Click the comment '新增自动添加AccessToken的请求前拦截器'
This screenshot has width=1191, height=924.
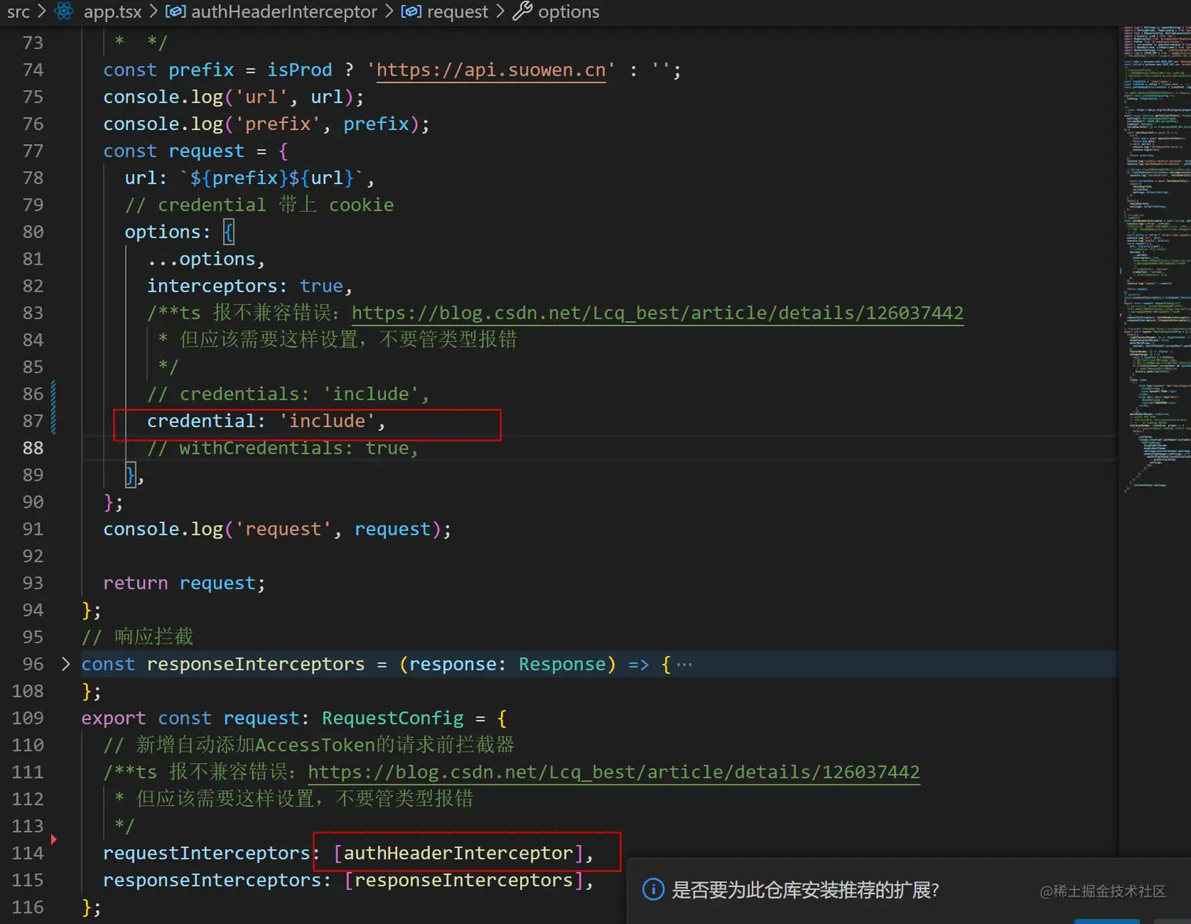coord(325,745)
